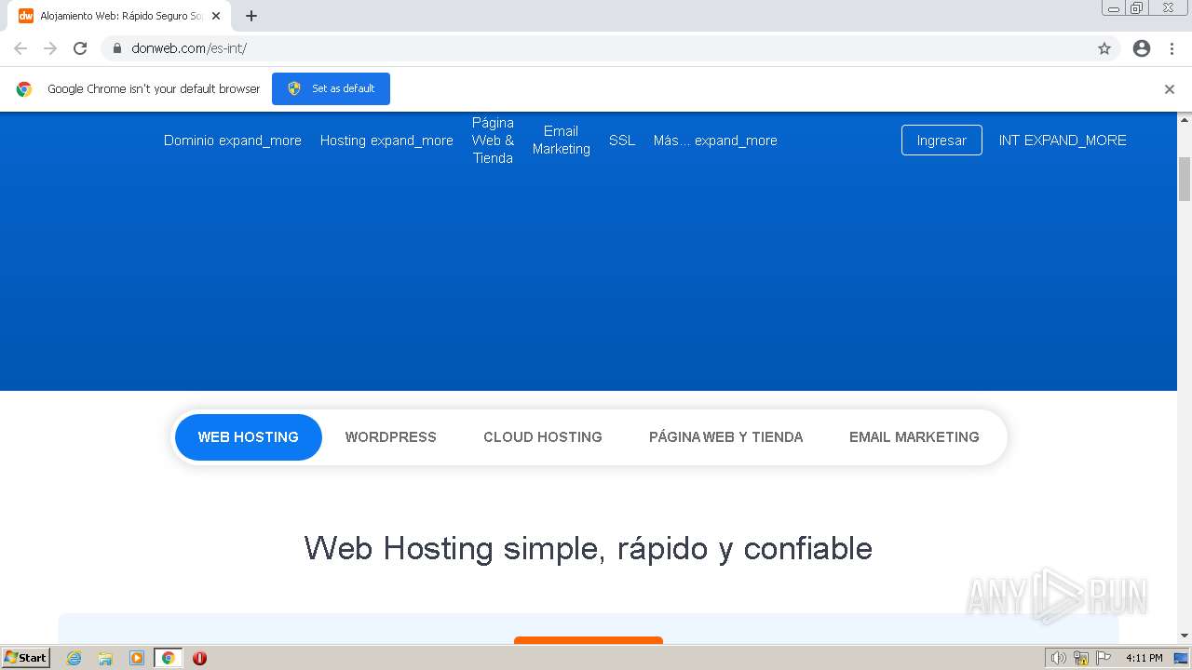Screen dimensions: 1192x670
Task: Open Página Web & Tienda link
Action: [x=493, y=141]
